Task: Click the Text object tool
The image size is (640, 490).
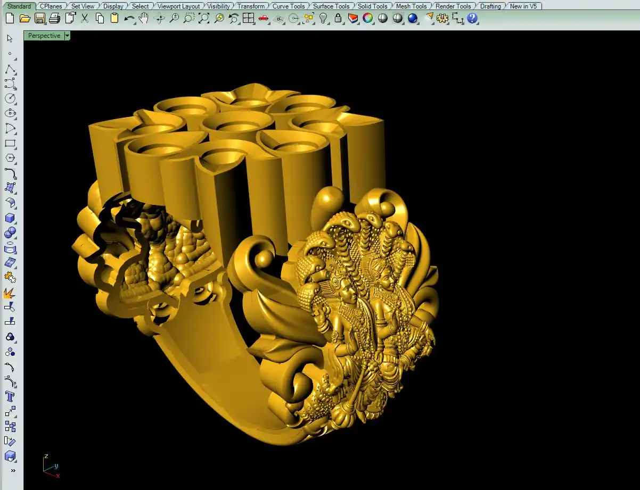Action: pyautogui.click(x=10, y=396)
